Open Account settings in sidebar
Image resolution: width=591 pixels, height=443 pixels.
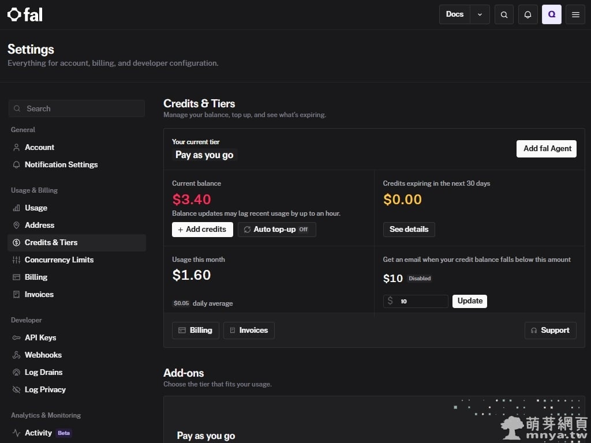(77, 147)
